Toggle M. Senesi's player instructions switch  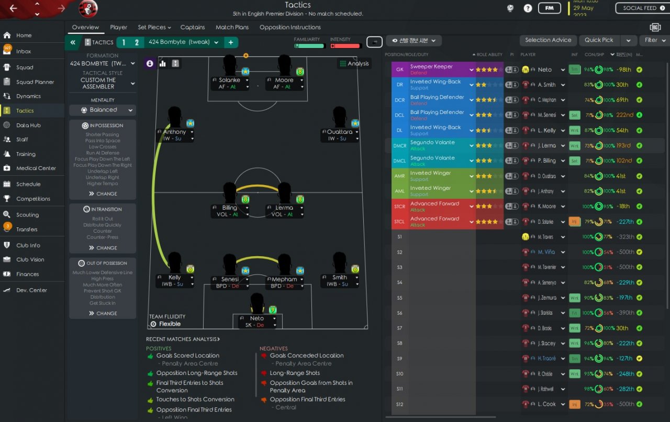pyautogui.click(x=511, y=115)
